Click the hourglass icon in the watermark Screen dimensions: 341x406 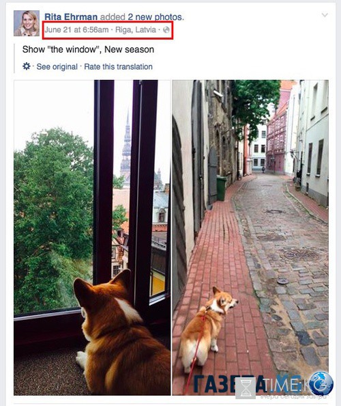pos(246,388)
